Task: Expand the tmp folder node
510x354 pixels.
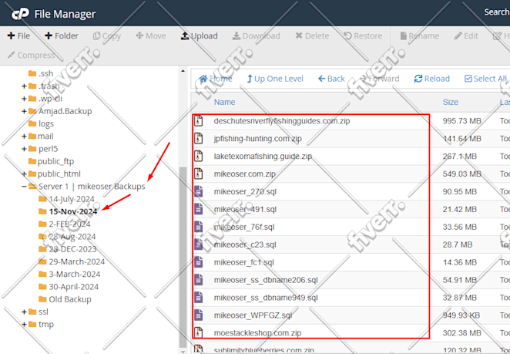Action: click(24, 325)
